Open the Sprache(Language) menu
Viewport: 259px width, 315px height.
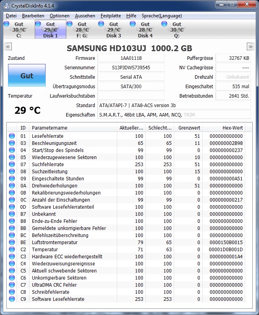[x=162, y=16]
